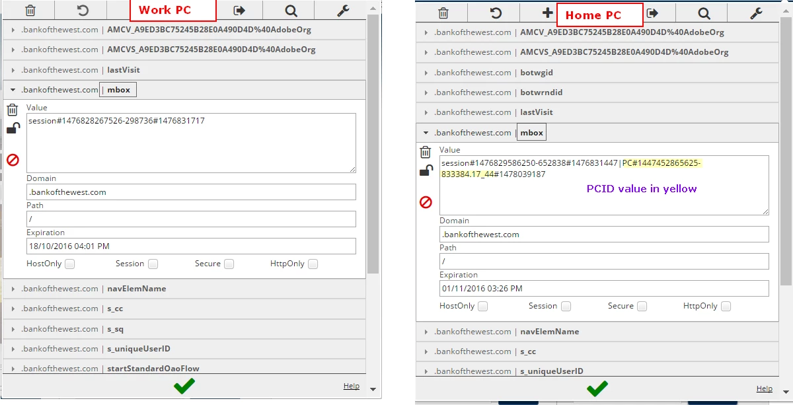793x405 pixels.
Task: Click Expiration field showing 01/11/2016 03:26 PM
Action: coord(604,289)
